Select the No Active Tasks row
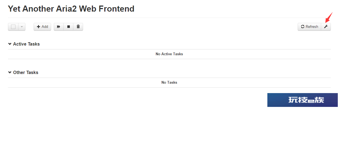Image resolution: width=338 pixels, height=158 pixels. click(x=169, y=54)
